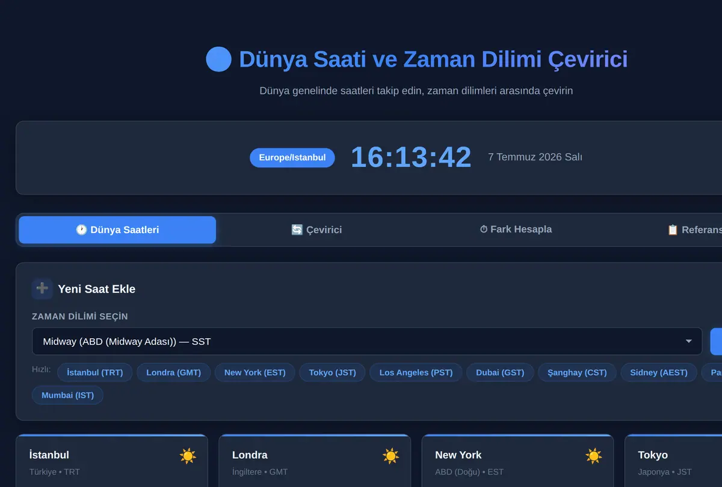Select the İstanbul (TRT) quick chip
This screenshot has width=722, height=487.
tap(95, 372)
